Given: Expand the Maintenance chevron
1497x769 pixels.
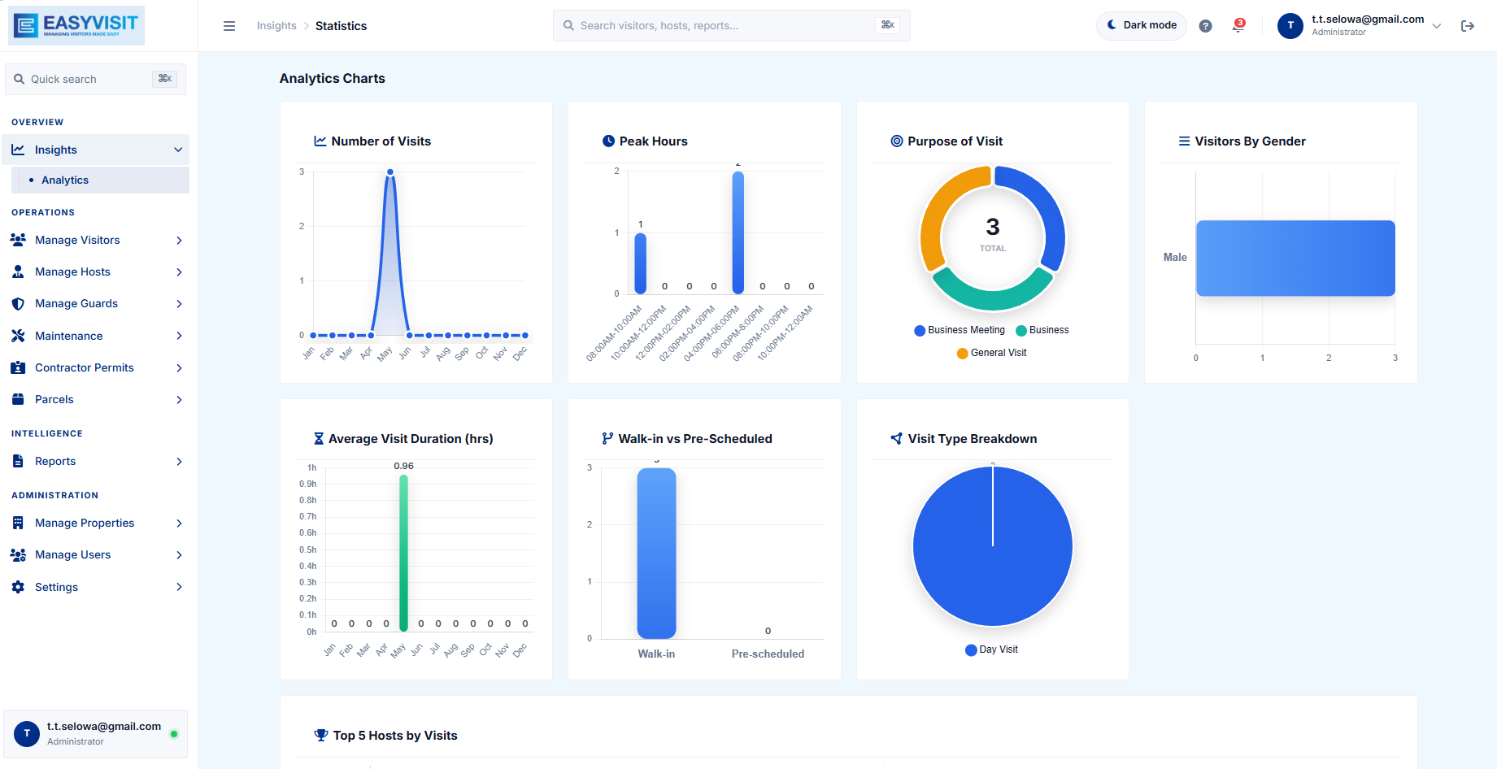Looking at the screenshot, I should 179,336.
